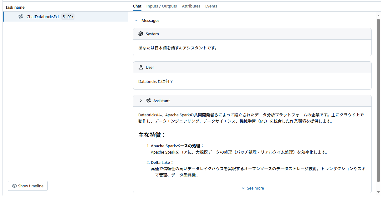The image size is (383, 198).
Task: Click the vertical scrollbar in chat panel
Action: tap(378, 100)
